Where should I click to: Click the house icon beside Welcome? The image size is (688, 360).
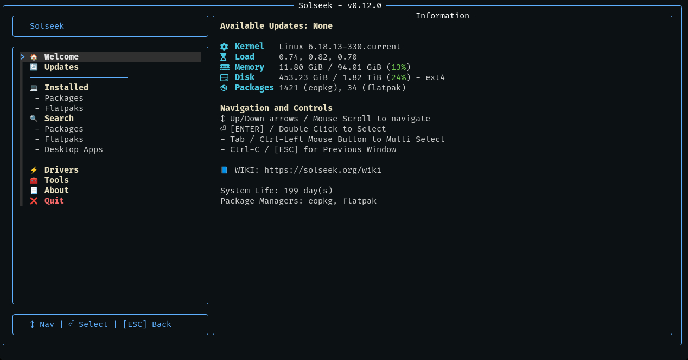click(34, 57)
